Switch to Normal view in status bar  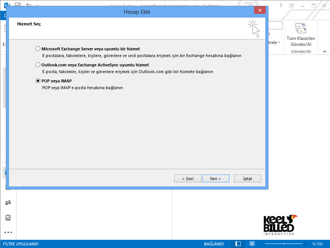(x=238, y=244)
